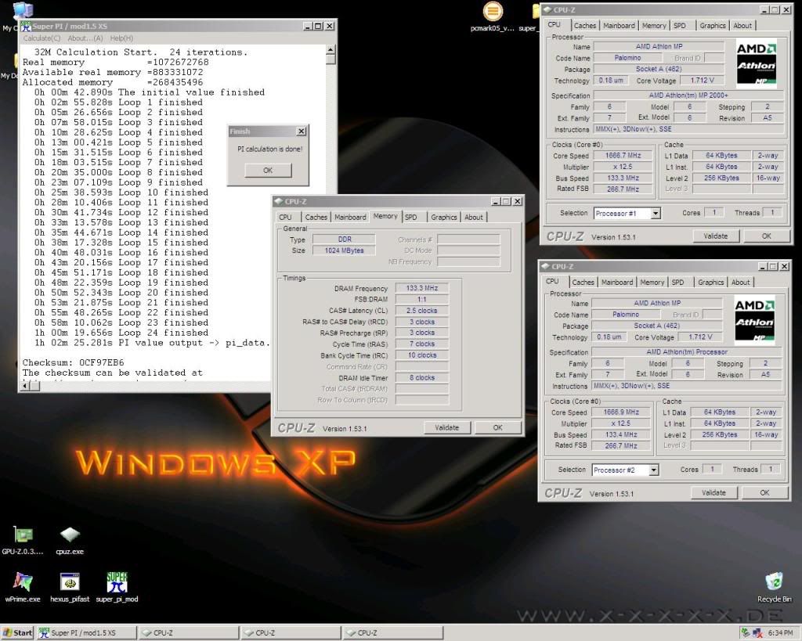
Task: Open Mainboard tab in Processor #2 CPU-Z window
Action: tap(617, 283)
